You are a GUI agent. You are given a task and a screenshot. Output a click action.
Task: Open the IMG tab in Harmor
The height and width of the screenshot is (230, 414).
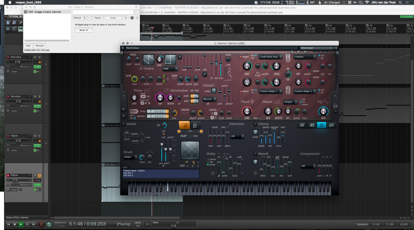312,125
